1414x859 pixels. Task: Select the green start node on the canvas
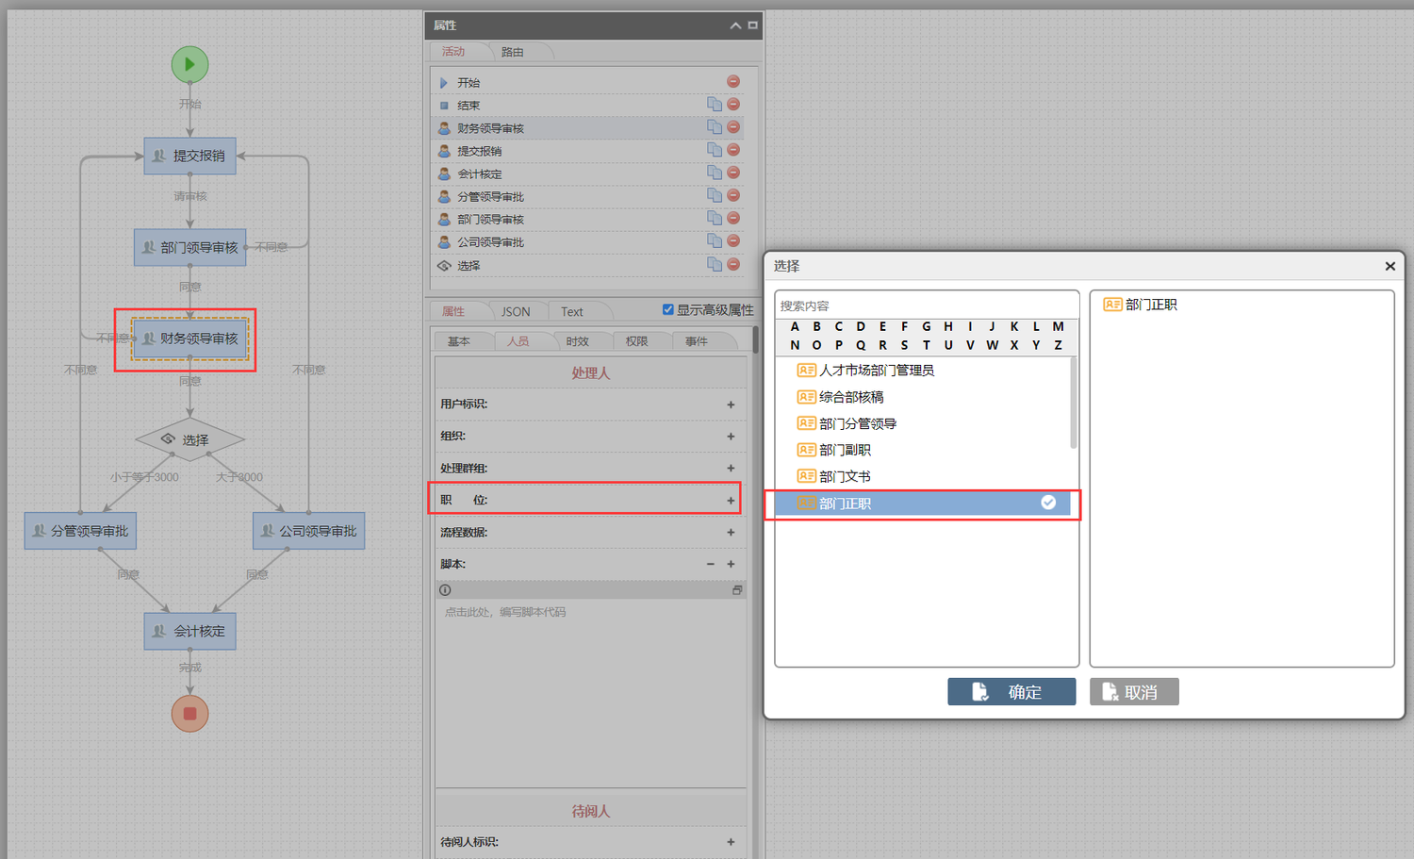(x=189, y=65)
